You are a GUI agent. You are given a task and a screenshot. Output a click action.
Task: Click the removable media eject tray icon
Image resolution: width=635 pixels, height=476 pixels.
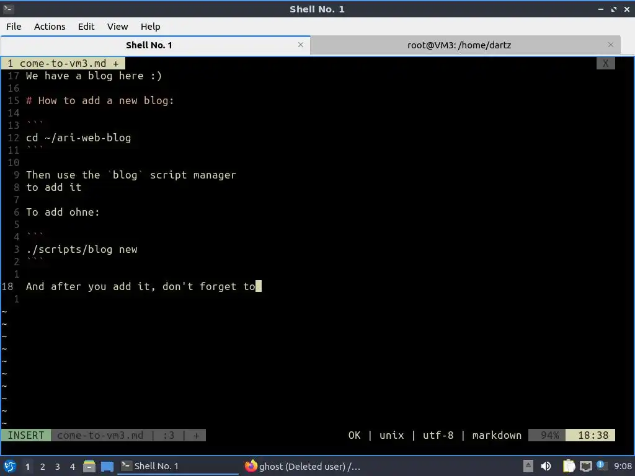pos(528,466)
